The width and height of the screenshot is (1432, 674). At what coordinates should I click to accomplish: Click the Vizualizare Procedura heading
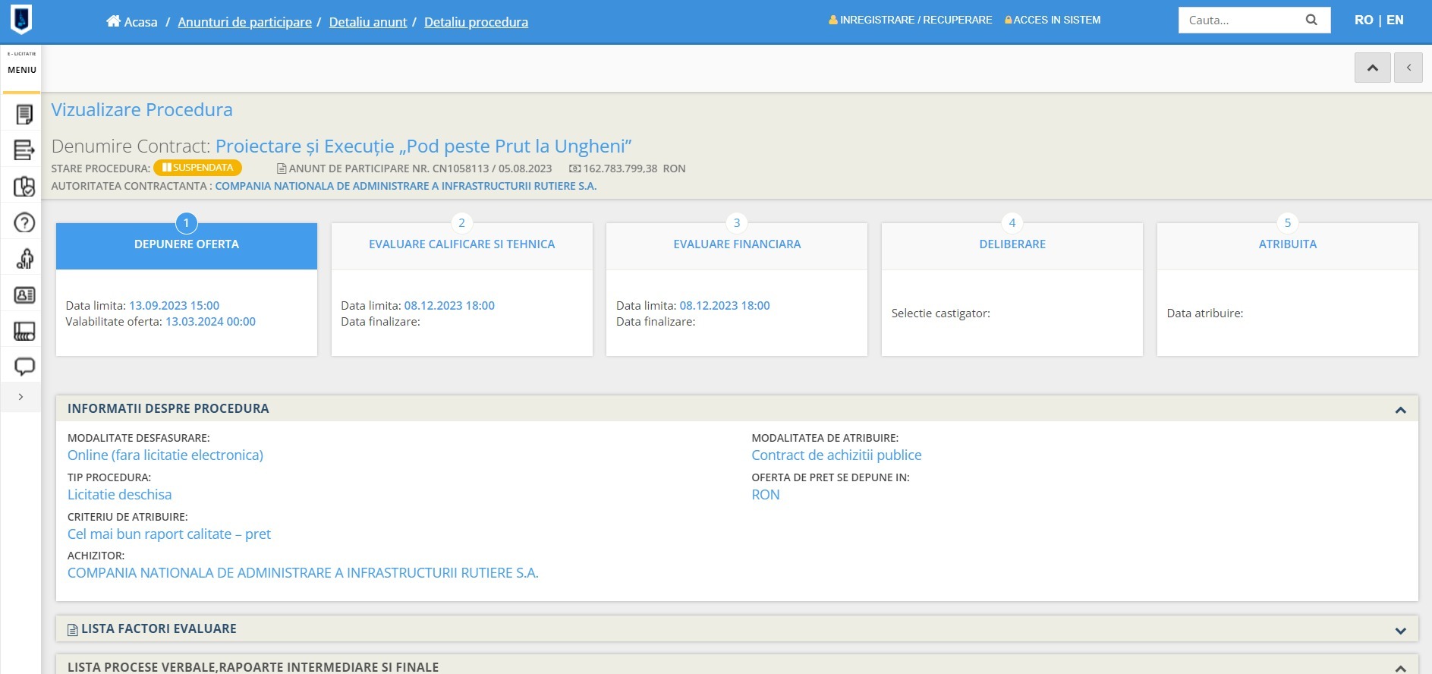[142, 109]
